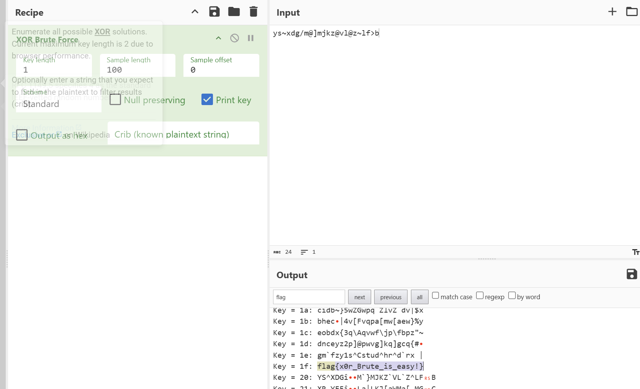Set breakpoint on XOR Brute Force
The image size is (640, 389).
tap(250, 38)
